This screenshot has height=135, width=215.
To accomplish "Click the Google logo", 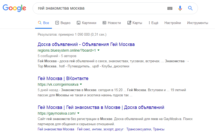I will click(14, 8).
